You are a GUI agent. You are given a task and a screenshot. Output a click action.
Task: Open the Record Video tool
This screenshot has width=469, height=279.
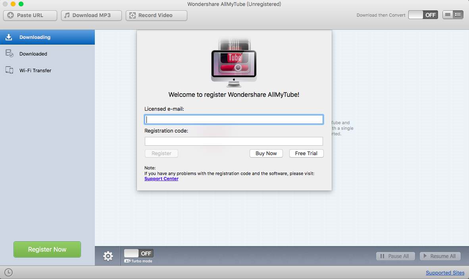pyautogui.click(x=156, y=15)
